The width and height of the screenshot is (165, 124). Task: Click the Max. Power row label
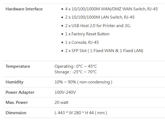tap(17, 102)
